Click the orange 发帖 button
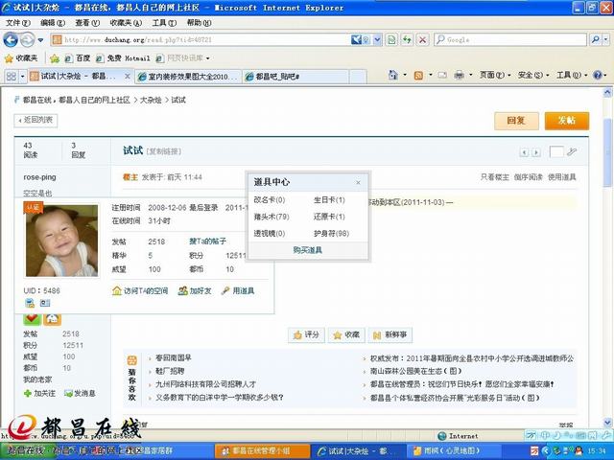Image resolution: width=614 pixels, height=460 pixels. pyautogui.click(x=567, y=121)
